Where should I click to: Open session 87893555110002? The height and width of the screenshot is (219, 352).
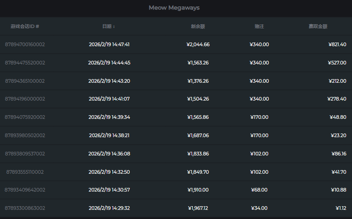[x=25, y=172]
